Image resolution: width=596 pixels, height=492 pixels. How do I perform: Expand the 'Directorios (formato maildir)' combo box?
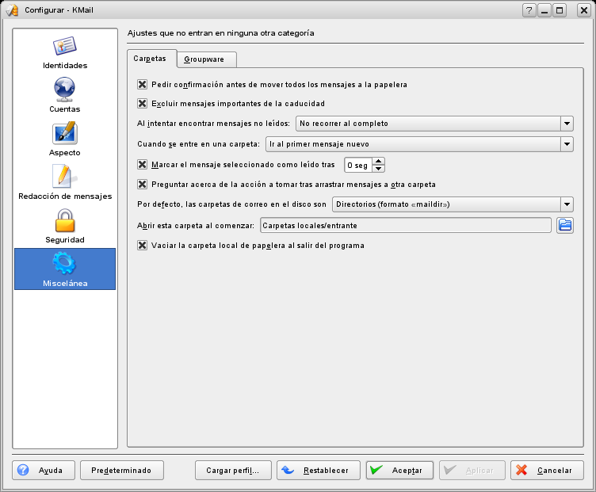click(566, 204)
